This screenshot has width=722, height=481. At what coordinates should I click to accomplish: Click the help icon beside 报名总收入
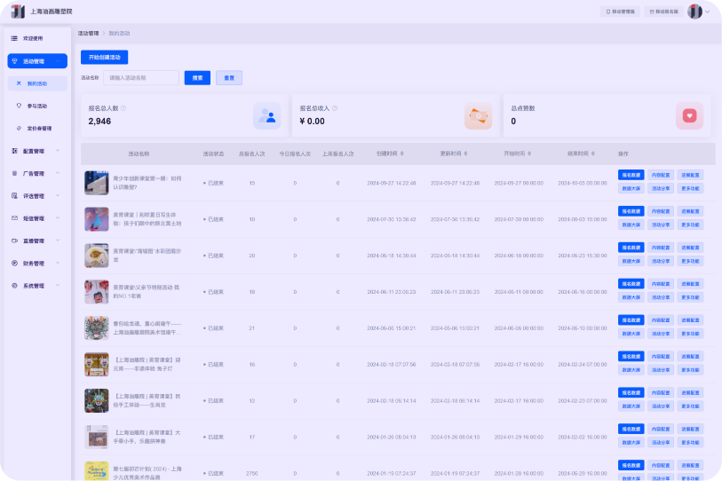[335, 108]
